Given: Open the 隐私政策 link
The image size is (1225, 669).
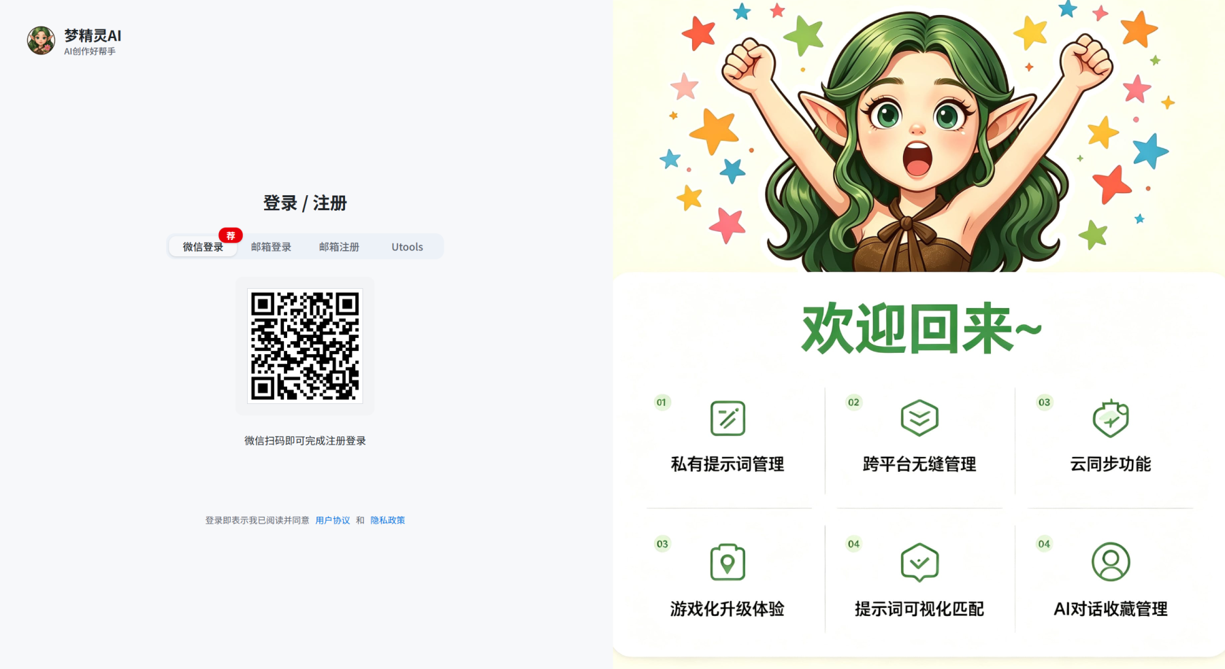Looking at the screenshot, I should tap(387, 520).
